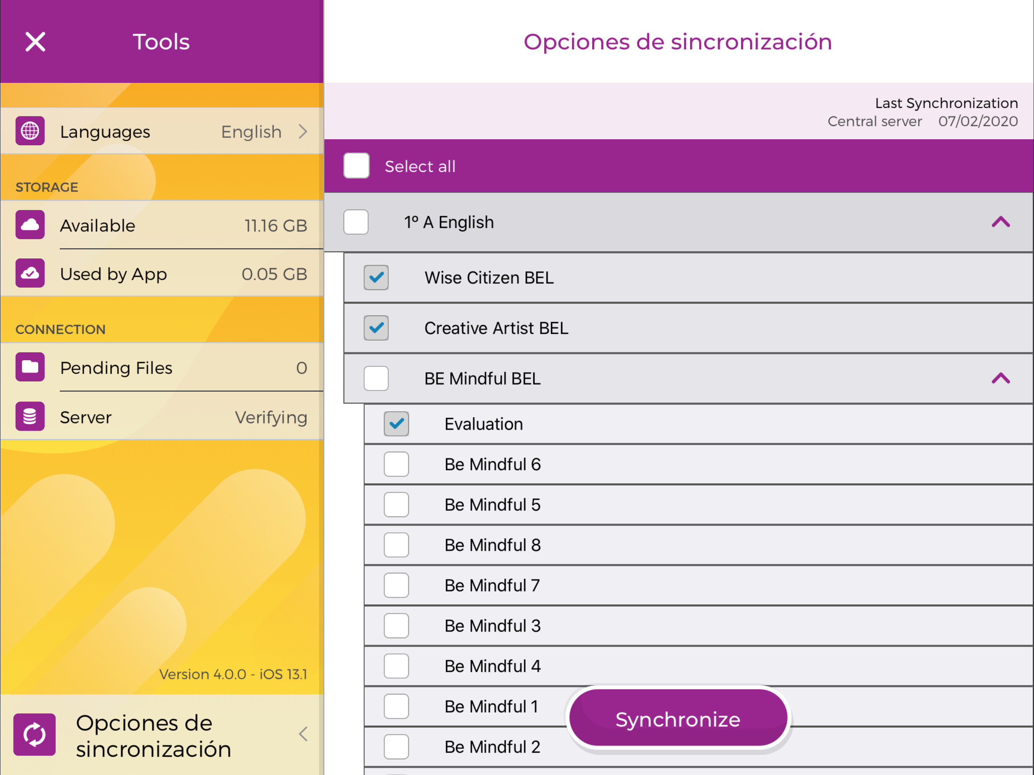This screenshot has height=775, width=1034.
Task: Click the Available storage cloud icon
Action: (x=30, y=225)
